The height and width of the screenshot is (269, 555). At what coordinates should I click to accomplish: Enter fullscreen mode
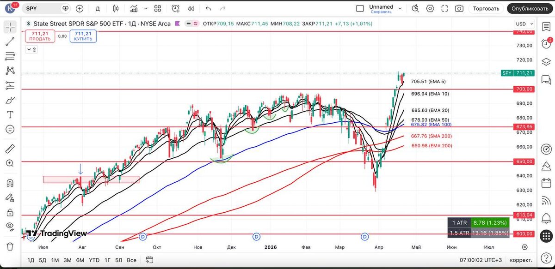click(x=444, y=8)
